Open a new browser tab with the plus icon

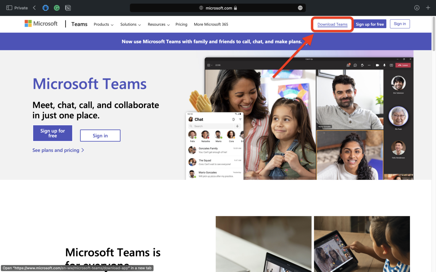coord(428,8)
